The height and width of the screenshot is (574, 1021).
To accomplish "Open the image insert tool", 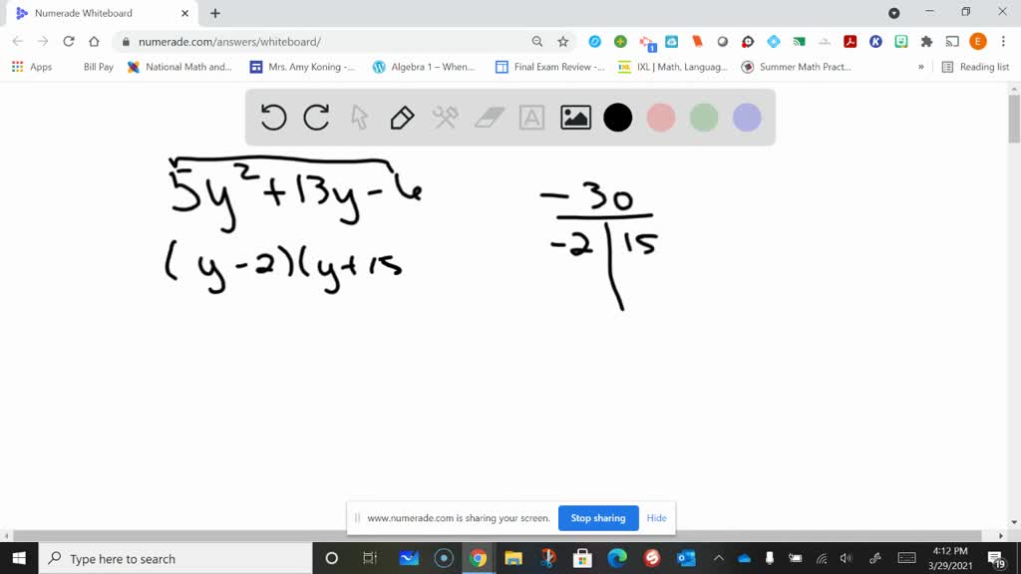I will tap(574, 117).
